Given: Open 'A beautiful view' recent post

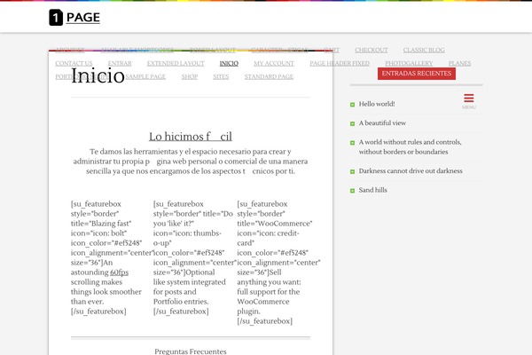Looking at the screenshot, I should 382,123.
